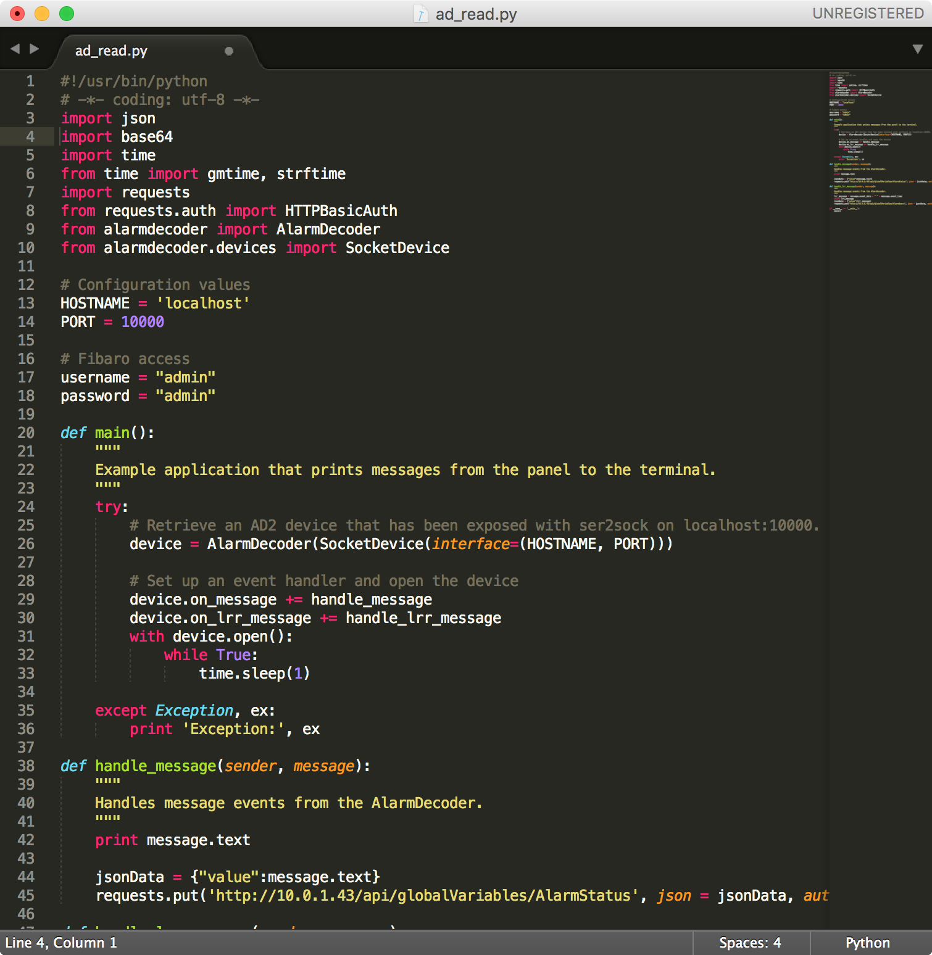
Task: Click the 'gmtime, strftime' import names
Action: tap(277, 174)
